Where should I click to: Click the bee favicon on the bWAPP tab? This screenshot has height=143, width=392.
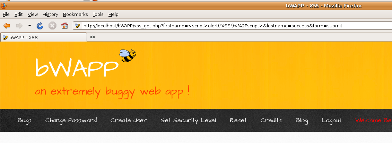(x=5, y=38)
